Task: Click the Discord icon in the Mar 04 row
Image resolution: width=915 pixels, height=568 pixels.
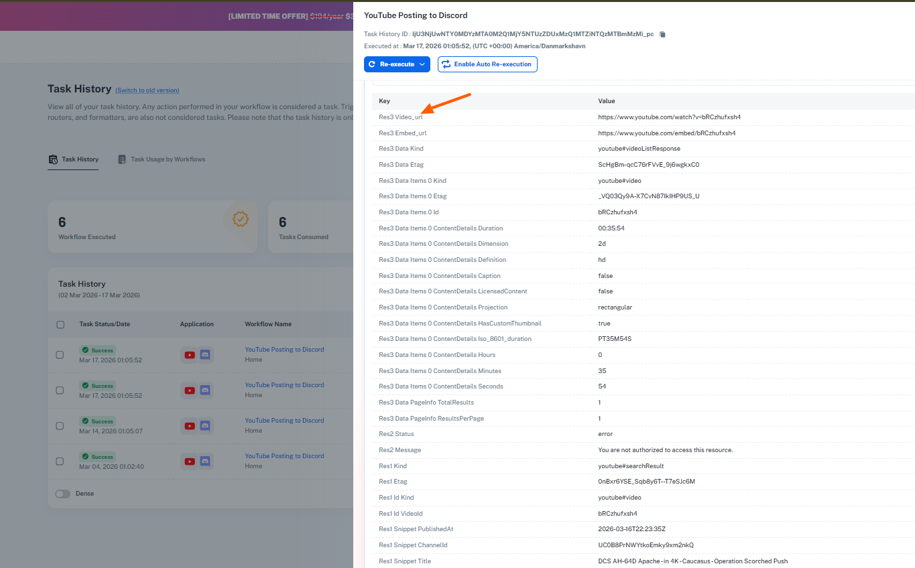Action: 205,461
